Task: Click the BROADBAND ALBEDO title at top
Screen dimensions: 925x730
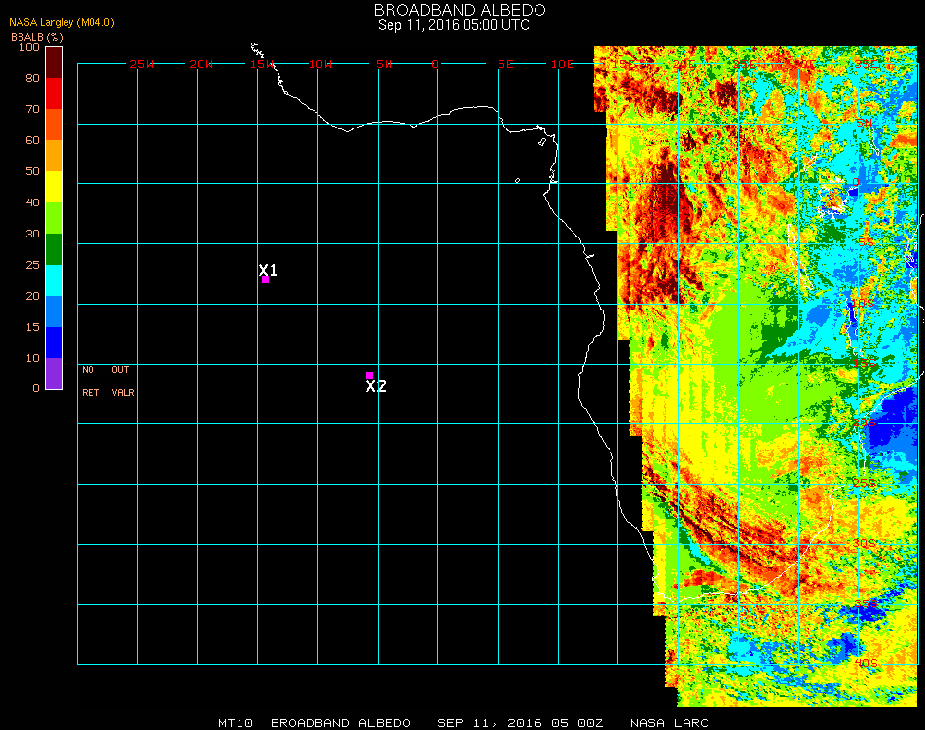Action: (453, 10)
